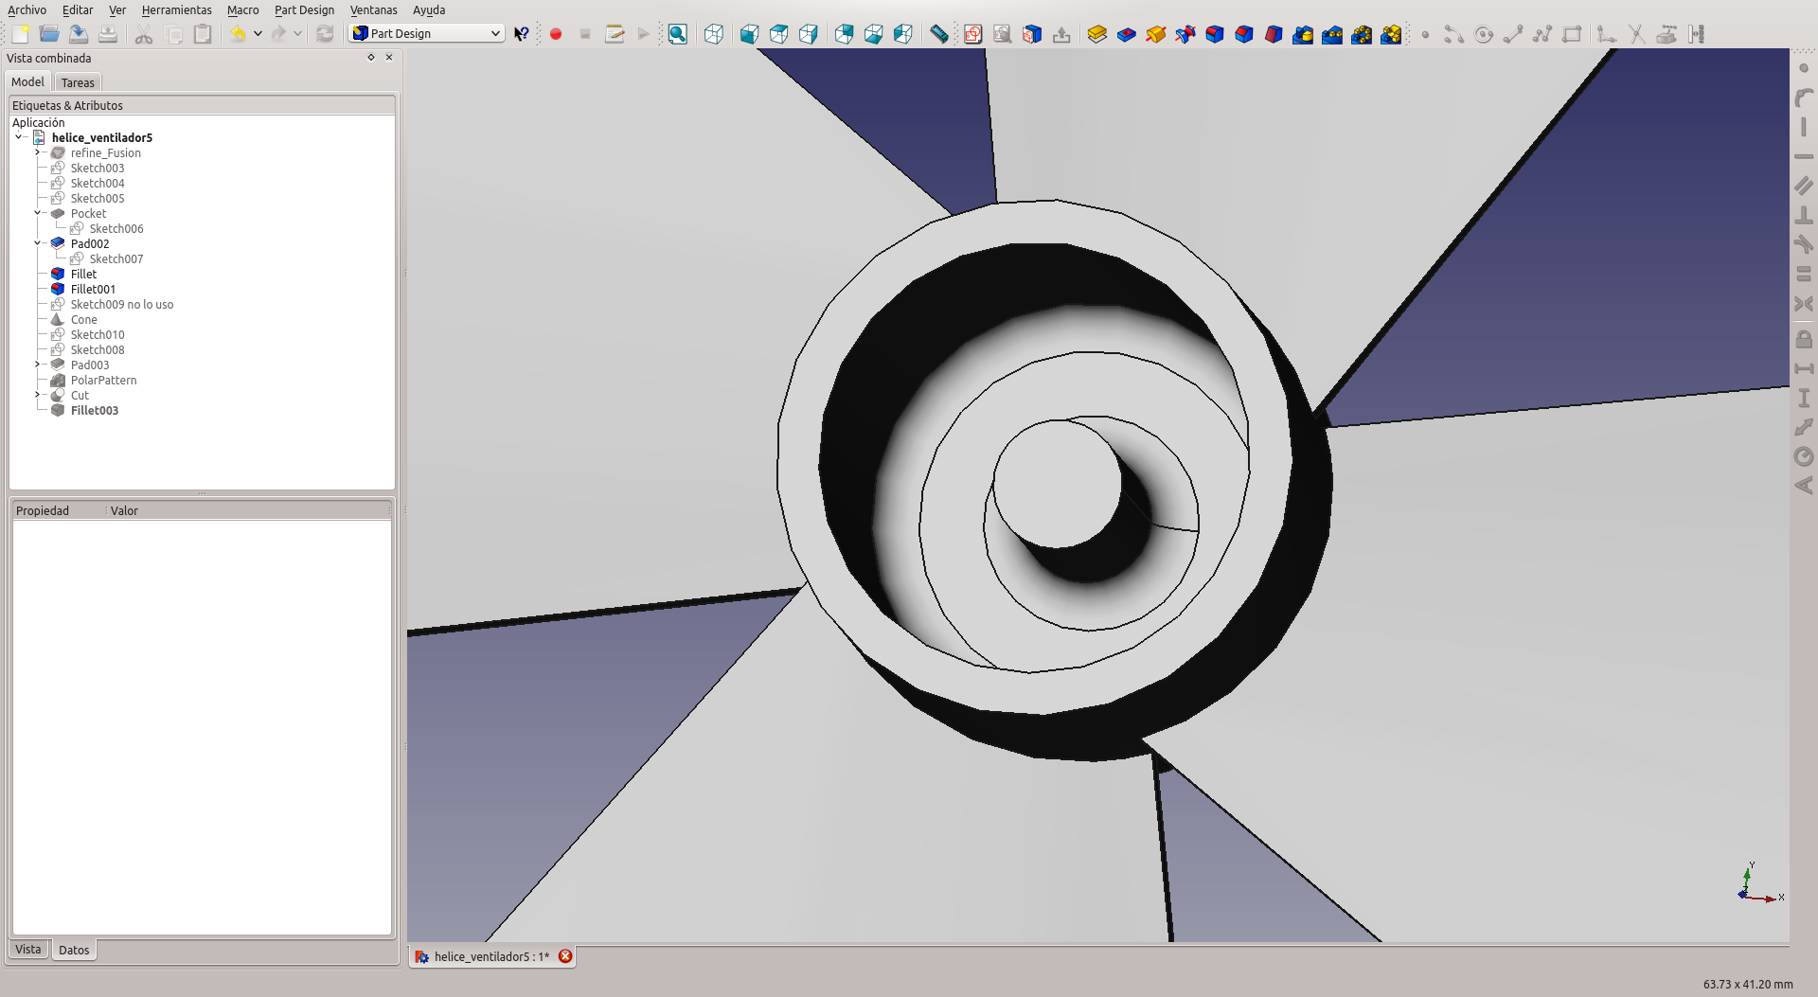Viewport: 1818px width, 997px height.
Task: Collapse the Pad002 tree node
Action: click(38, 243)
